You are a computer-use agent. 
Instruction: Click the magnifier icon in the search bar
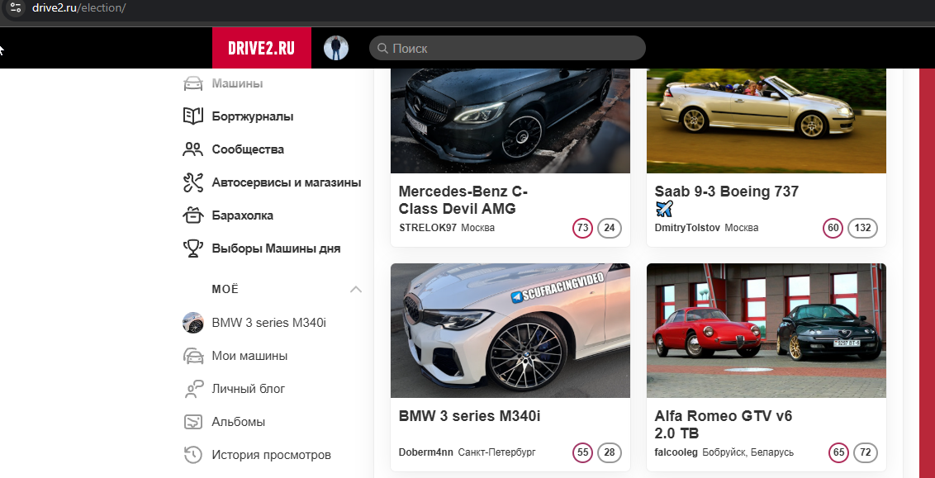coord(382,48)
